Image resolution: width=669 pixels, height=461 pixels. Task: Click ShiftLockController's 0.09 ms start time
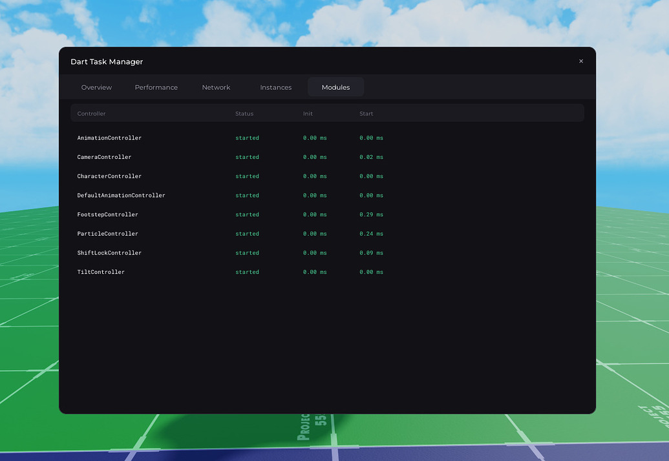(371, 253)
